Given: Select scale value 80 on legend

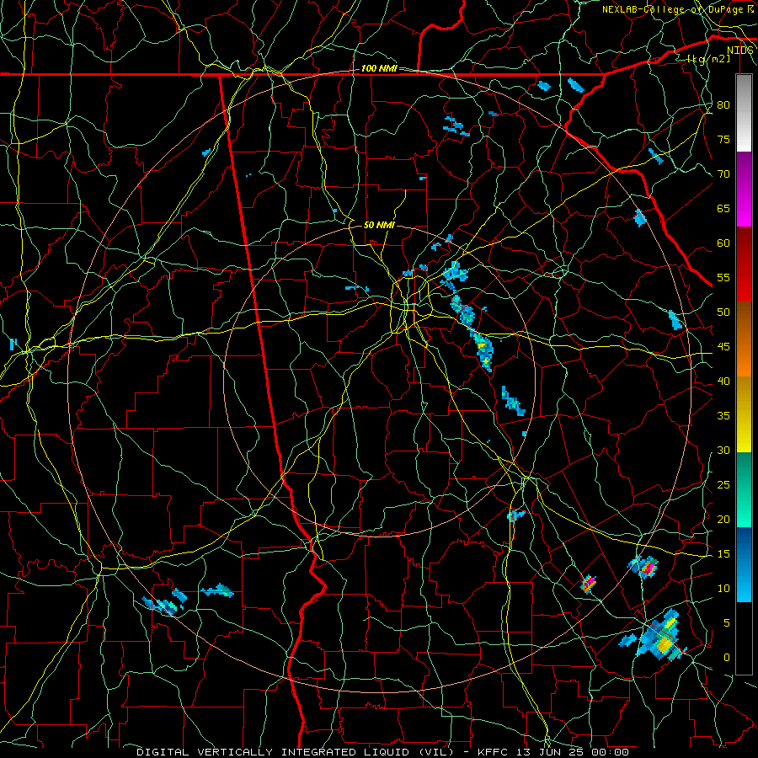Looking at the screenshot, I should (x=723, y=105).
